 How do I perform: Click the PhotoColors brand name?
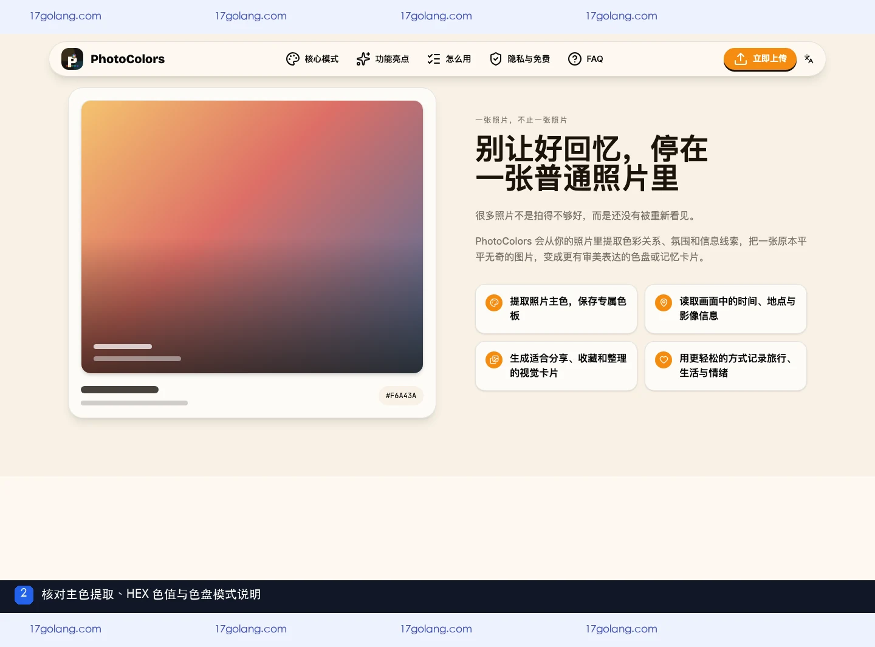(128, 59)
